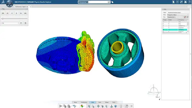Activate the Pan arrows tool
This screenshot has width=192, height=108.
click(98, 106)
